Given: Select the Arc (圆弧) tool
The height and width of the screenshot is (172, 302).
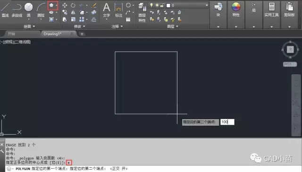Looking at the screenshot, I should click(x=41, y=9).
